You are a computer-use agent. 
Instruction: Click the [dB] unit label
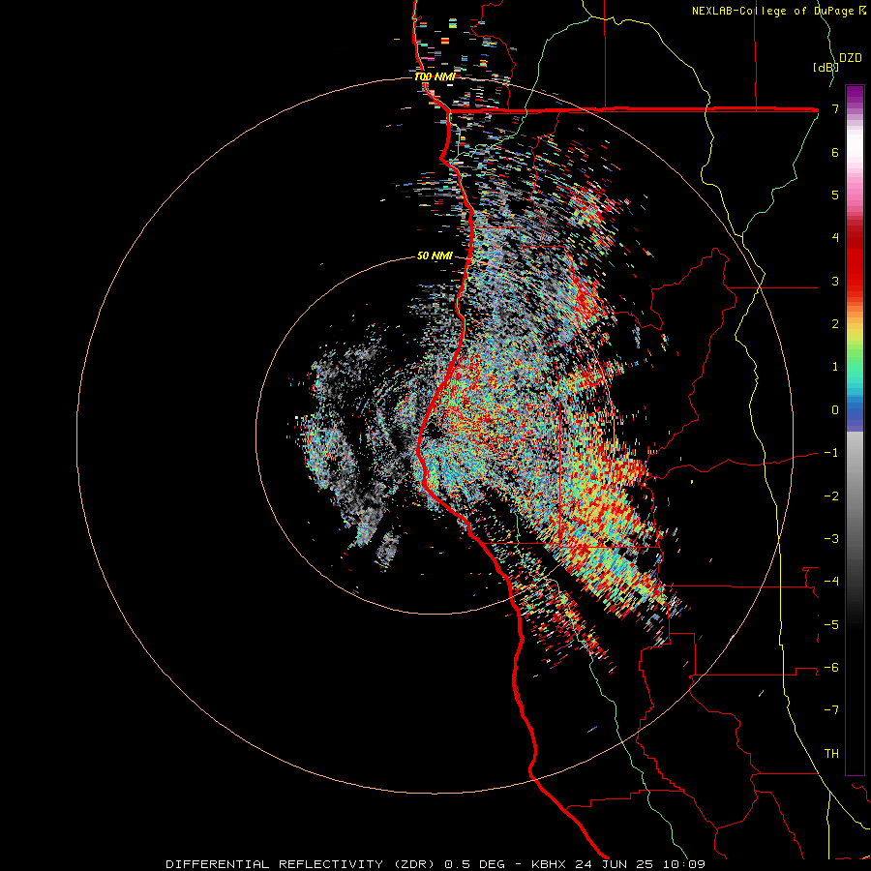(x=826, y=67)
